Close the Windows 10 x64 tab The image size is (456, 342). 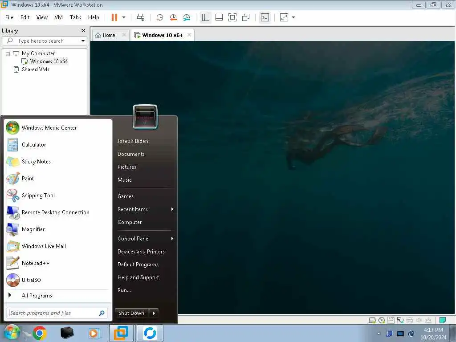coord(189,35)
